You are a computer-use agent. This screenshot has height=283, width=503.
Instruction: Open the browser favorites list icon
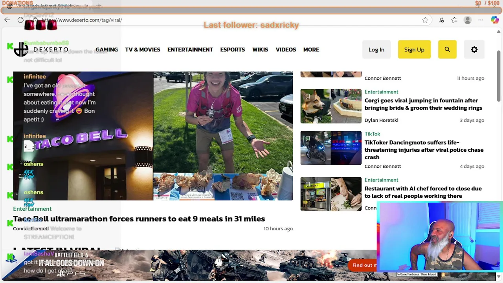pyautogui.click(x=454, y=20)
